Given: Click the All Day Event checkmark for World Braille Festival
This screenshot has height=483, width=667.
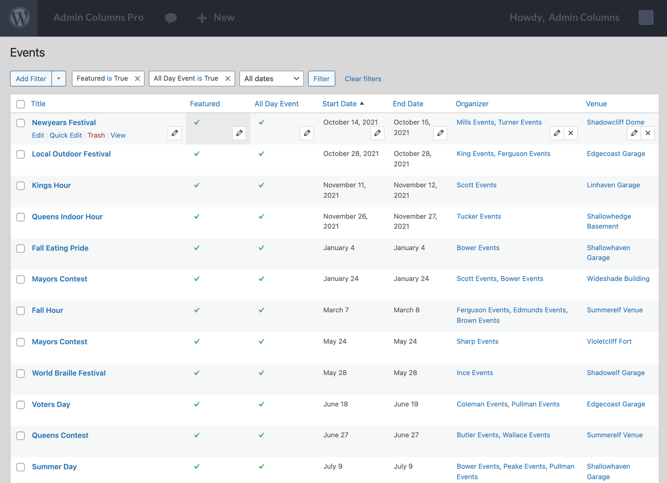Looking at the screenshot, I should pyautogui.click(x=261, y=373).
